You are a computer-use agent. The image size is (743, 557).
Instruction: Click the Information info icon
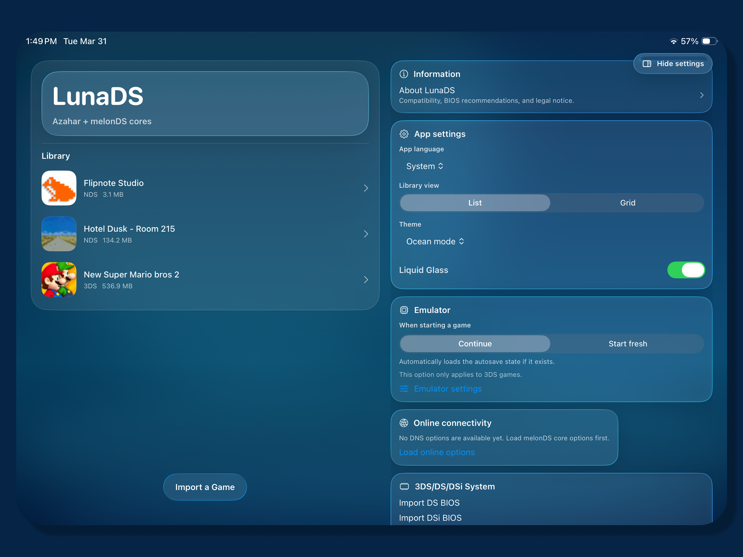pyautogui.click(x=404, y=74)
